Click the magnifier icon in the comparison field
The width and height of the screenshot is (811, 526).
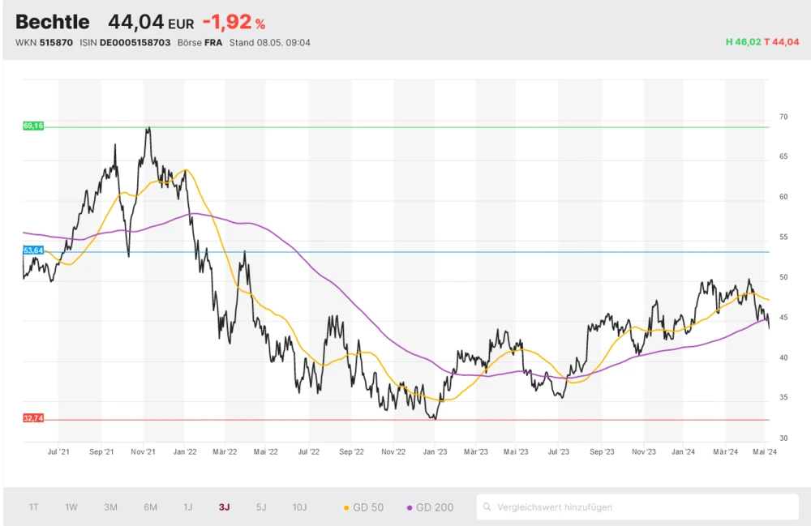coord(487,507)
